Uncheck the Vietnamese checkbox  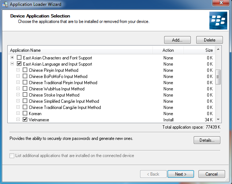pos(25,120)
